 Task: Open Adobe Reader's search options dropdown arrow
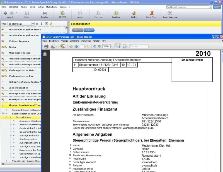coord(149,46)
